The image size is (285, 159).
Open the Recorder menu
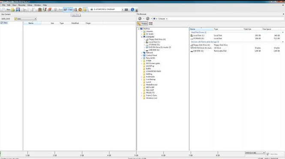pos(22,5)
